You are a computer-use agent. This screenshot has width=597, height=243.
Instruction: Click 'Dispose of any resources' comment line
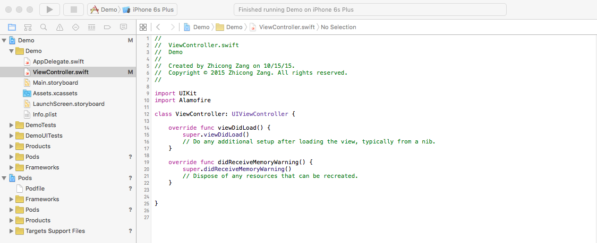(270, 176)
